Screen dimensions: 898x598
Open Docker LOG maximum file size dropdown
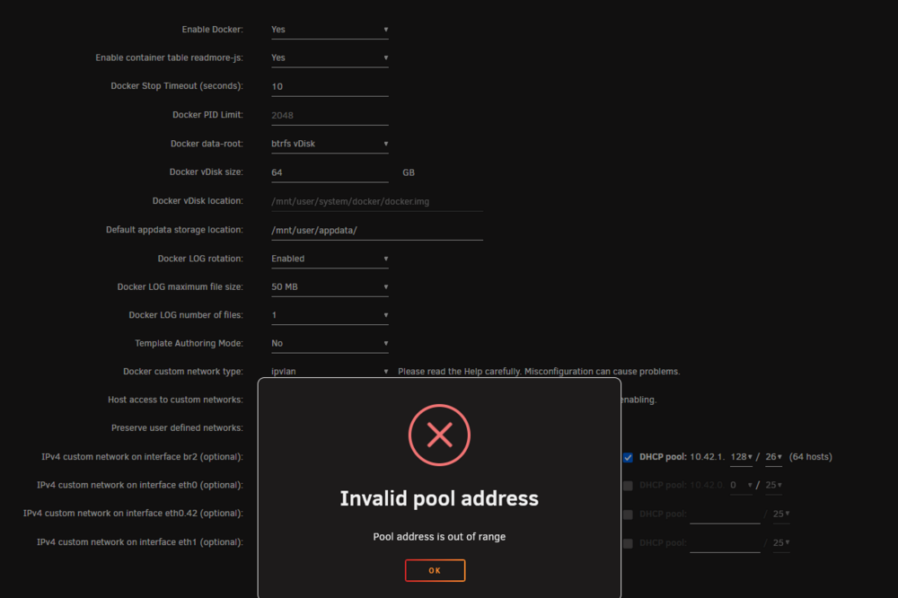tap(330, 287)
